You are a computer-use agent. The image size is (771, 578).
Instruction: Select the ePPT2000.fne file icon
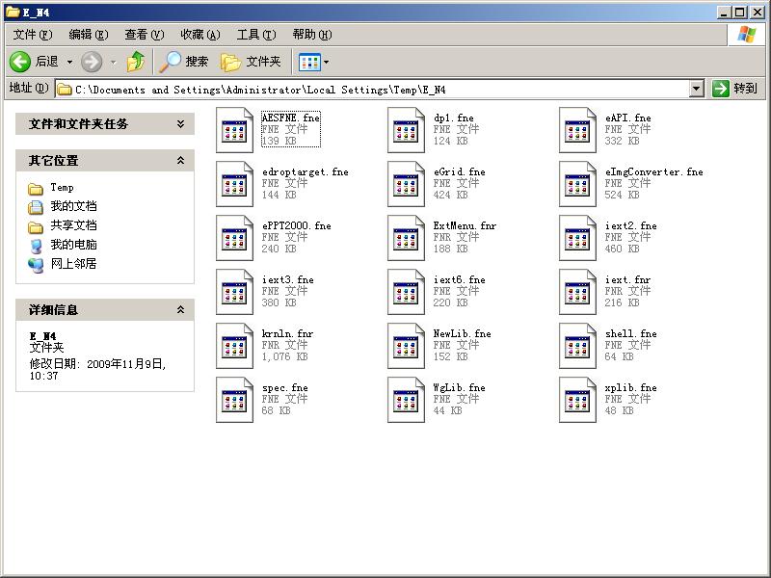click(x=234, y=238)
